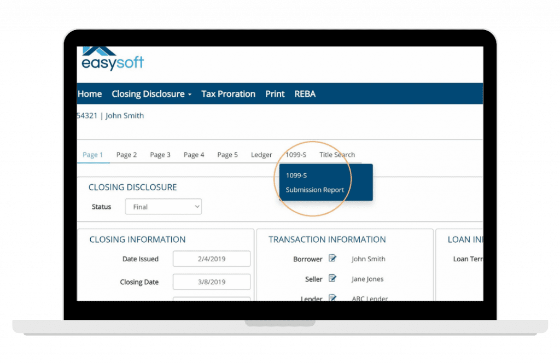Click the Date Issued field
Image resolution: width=560 pixels, height=363 pixels.
coord(211,259)
